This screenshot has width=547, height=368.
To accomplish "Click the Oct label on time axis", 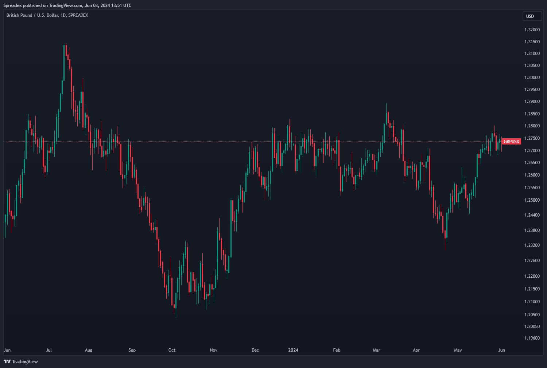I will (x=172, y=350).
